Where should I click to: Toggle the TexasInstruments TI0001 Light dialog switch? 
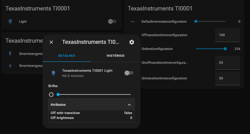(x=129, y=73)
